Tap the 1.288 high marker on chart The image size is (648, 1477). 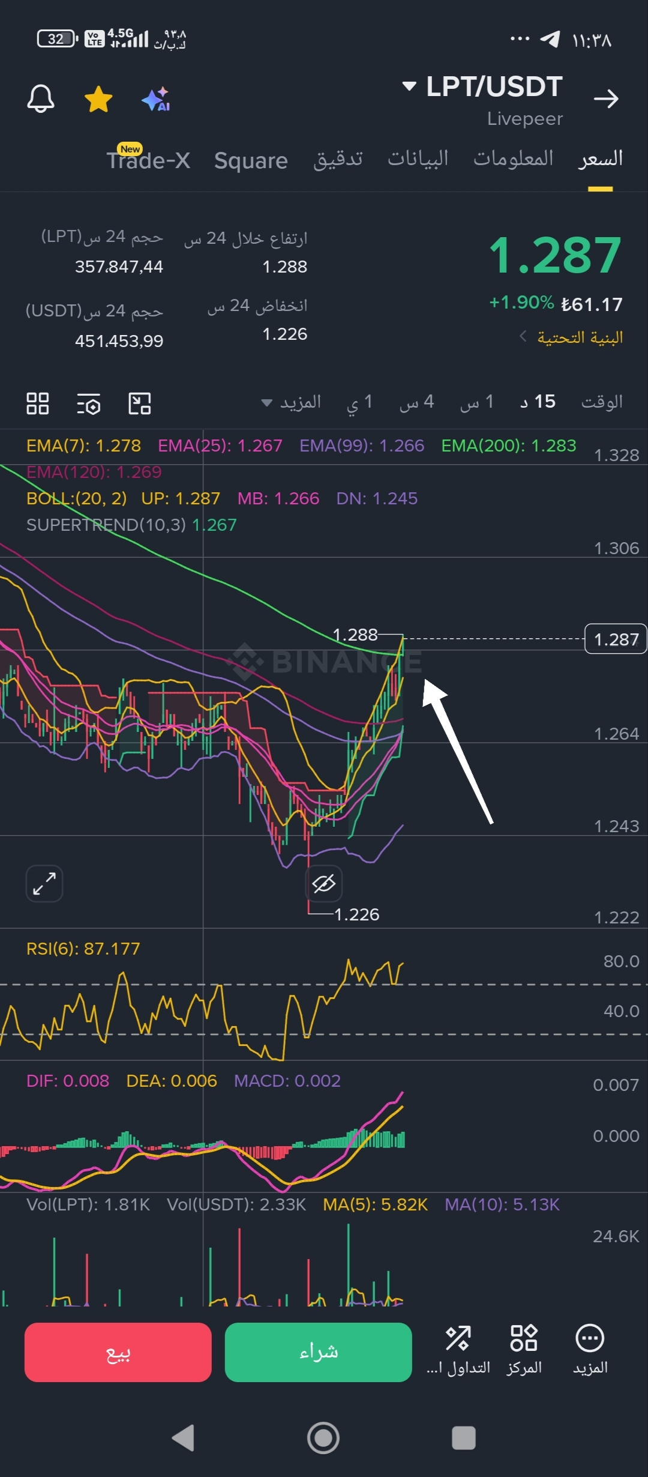[x=355, y=635]
